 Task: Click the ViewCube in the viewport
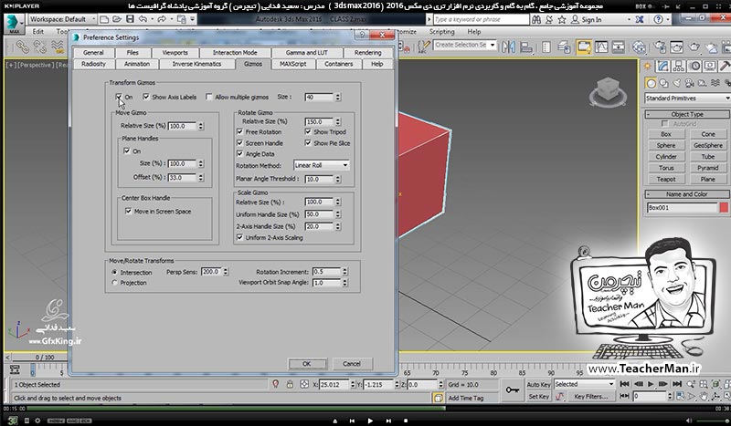[x=608, y=89]
